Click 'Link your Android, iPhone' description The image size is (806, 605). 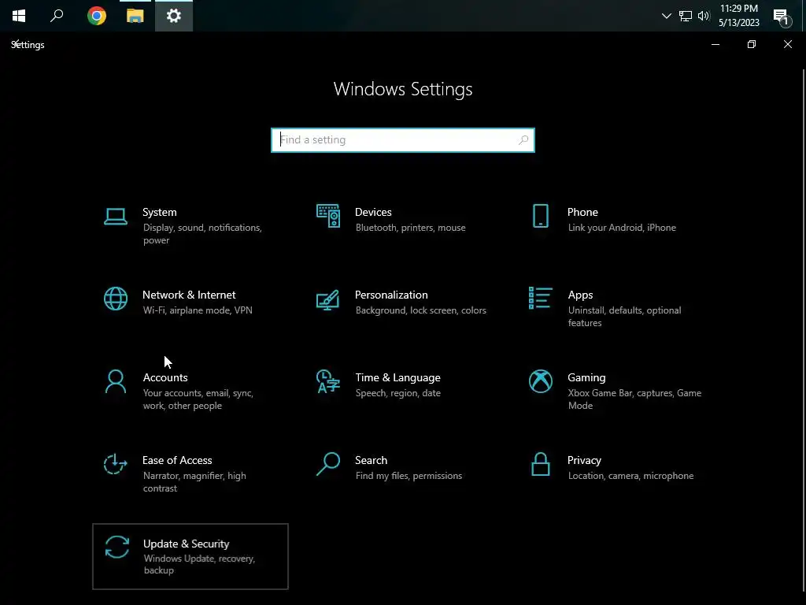(x=622, y=228)
